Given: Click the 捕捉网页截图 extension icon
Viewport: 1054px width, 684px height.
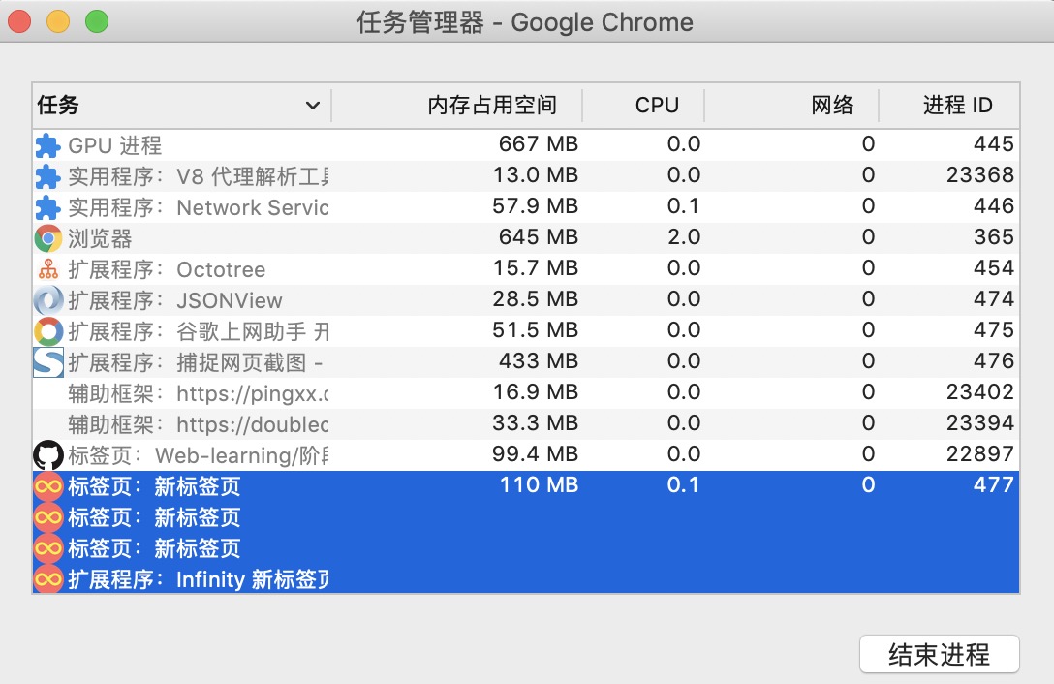Looking at the screenshot, I should pyautogui.click(x=47, y=361).
